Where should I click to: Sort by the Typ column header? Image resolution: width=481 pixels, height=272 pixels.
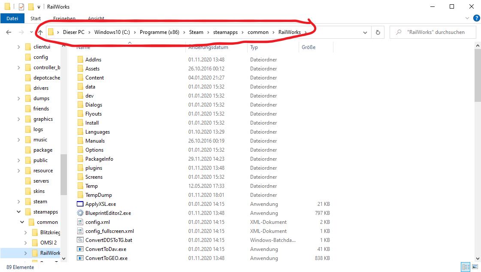tap(254, 47)
